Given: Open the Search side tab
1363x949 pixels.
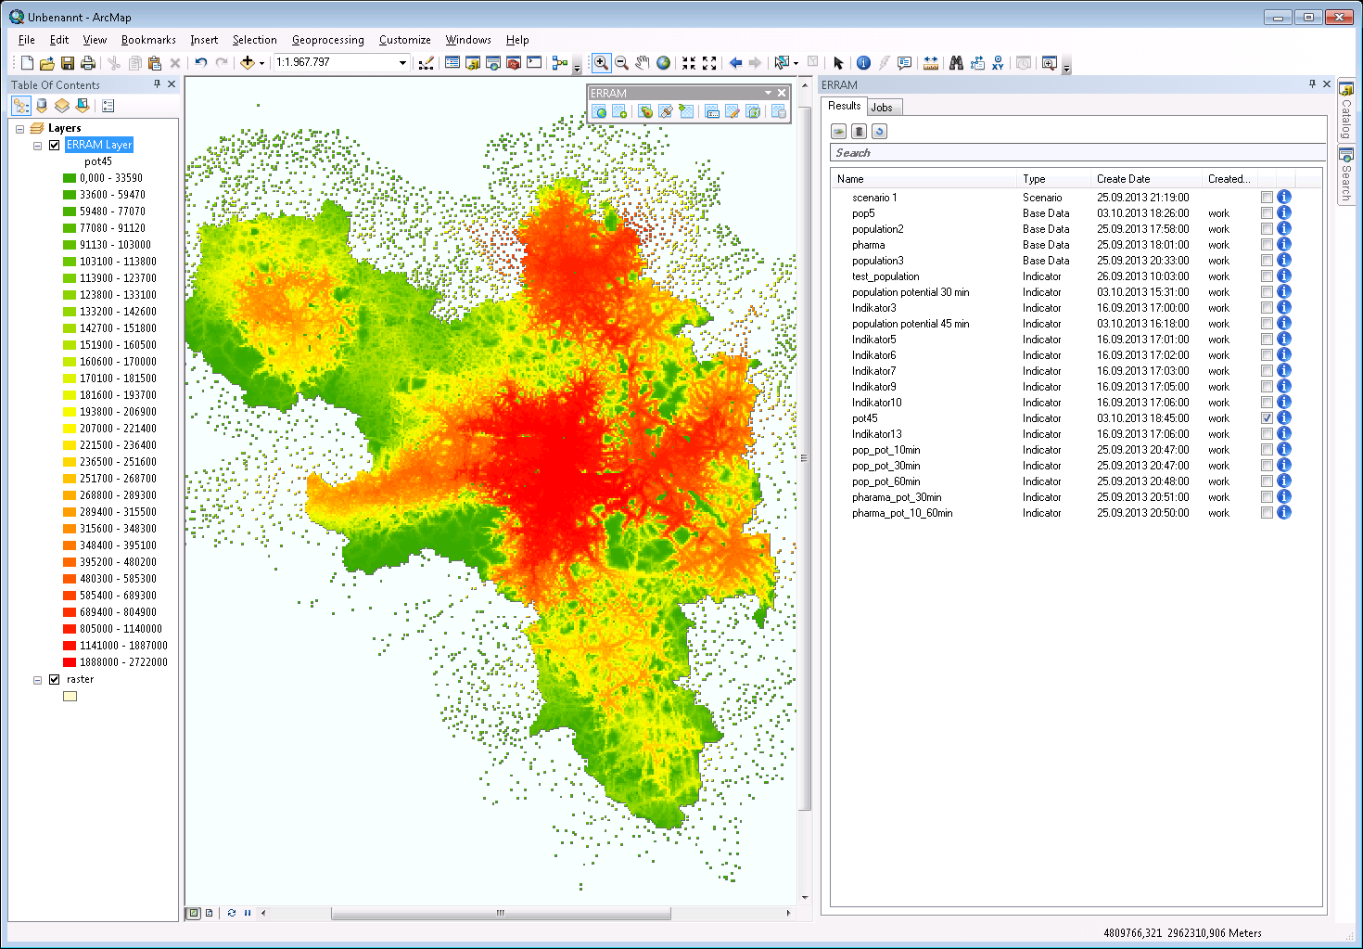Looking at the screenshot, I should pos(1346,174).
